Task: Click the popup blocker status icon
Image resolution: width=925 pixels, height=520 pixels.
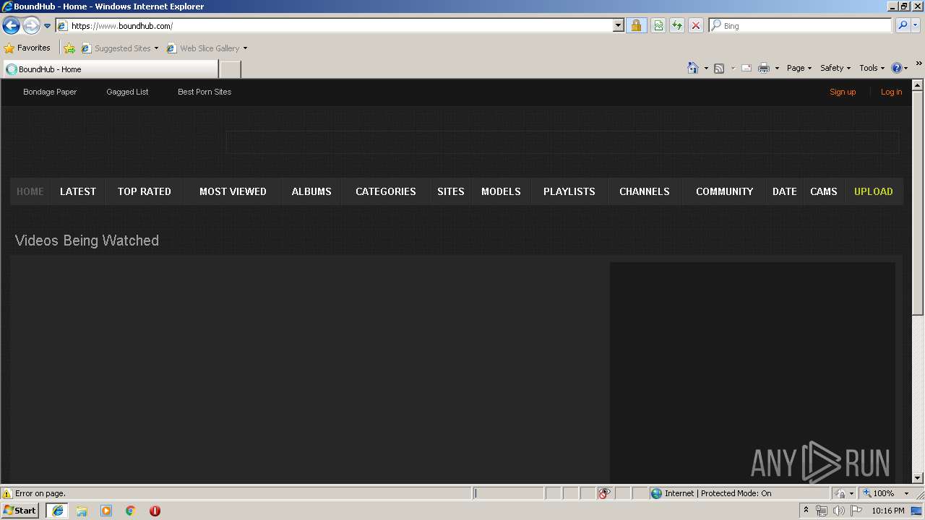Action: point(604,493)
